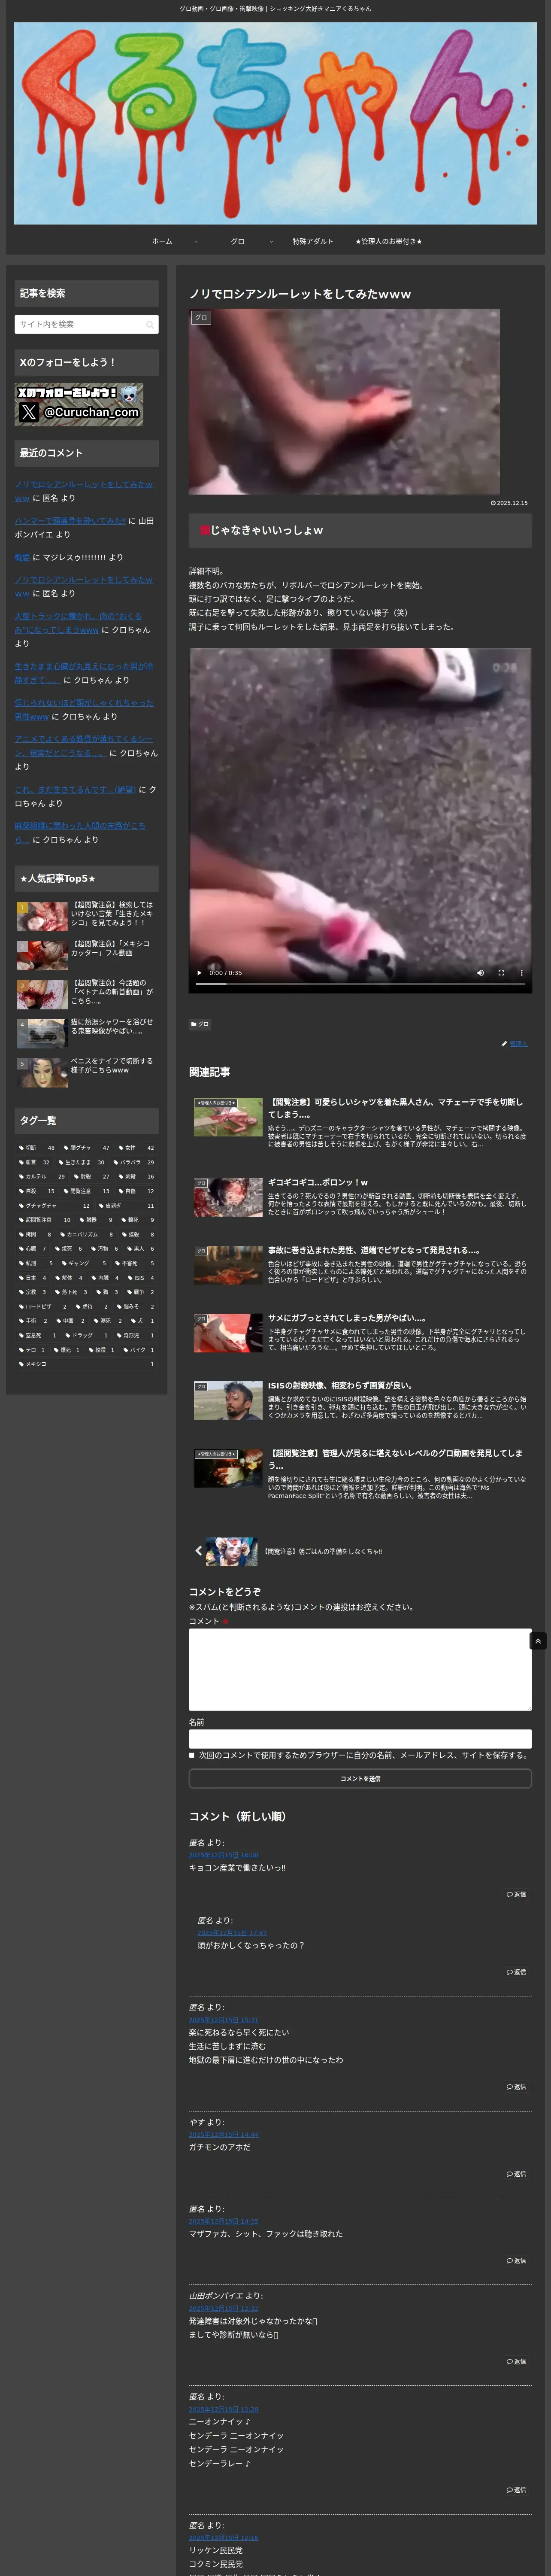
Task: Select the 宗教 tag
Action: (x=32, y=1292)
